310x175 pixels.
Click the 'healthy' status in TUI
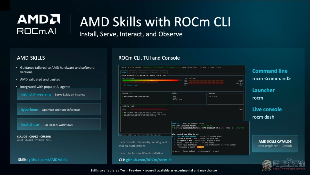[240, 128]
